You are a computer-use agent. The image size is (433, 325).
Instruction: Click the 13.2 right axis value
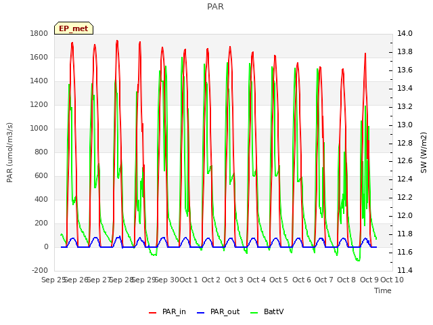(405, 107)
